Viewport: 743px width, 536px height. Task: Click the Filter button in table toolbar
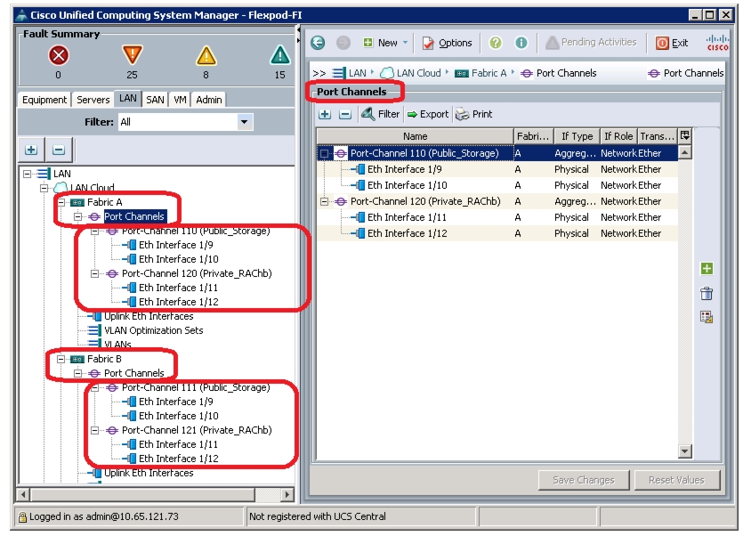381,114
